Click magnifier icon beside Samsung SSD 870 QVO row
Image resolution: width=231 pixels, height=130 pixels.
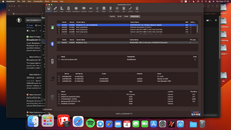(x=59, y=101)
